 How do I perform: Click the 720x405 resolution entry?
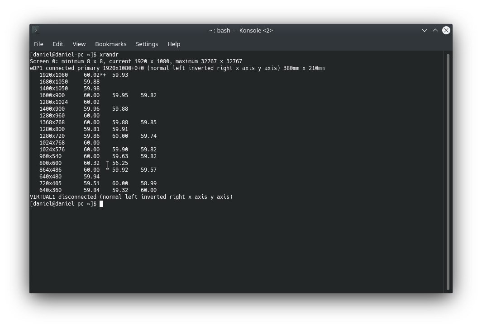click(x=50, y=183)
